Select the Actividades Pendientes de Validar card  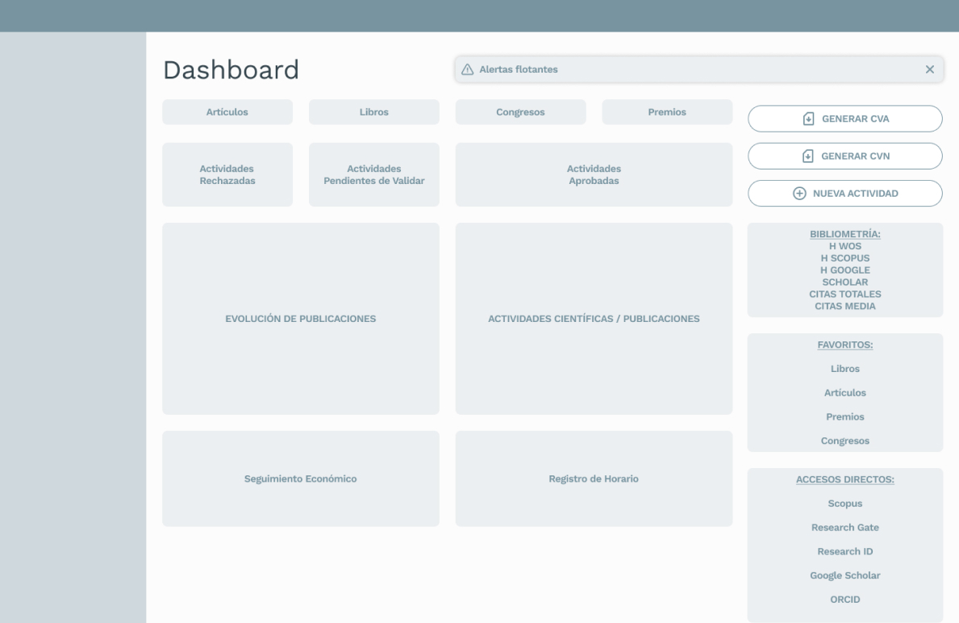[x=373, y=174]
